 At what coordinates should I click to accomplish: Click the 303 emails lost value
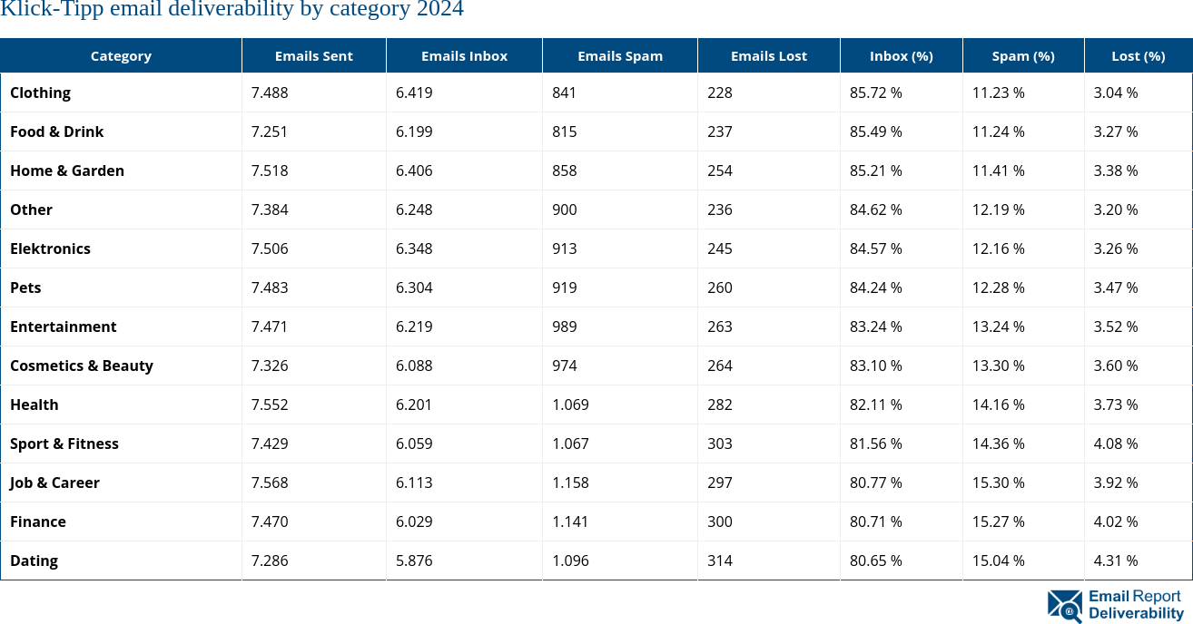pyautogui.click(x=720, y=444)
